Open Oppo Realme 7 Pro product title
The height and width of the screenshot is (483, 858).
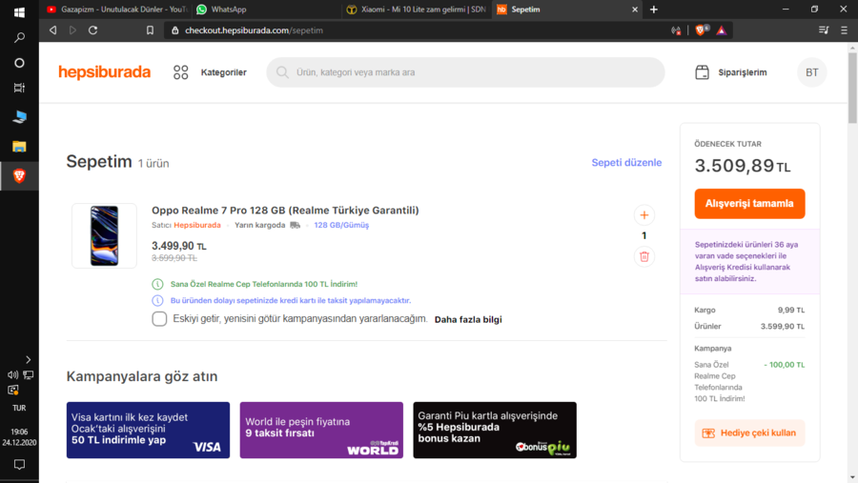[285, 210]
